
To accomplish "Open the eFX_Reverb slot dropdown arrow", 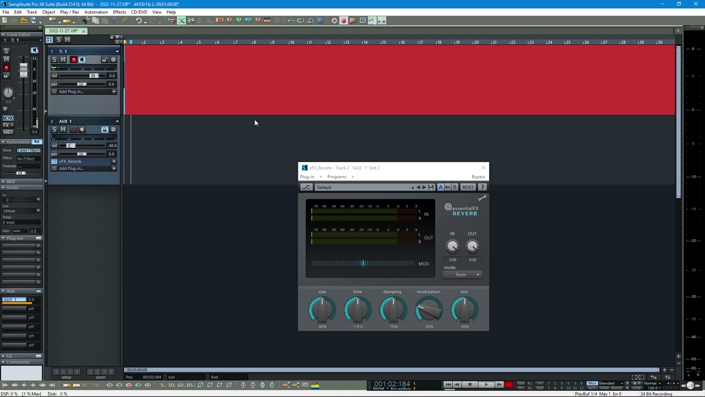I will pyautogui.click(x=113, y=162).
